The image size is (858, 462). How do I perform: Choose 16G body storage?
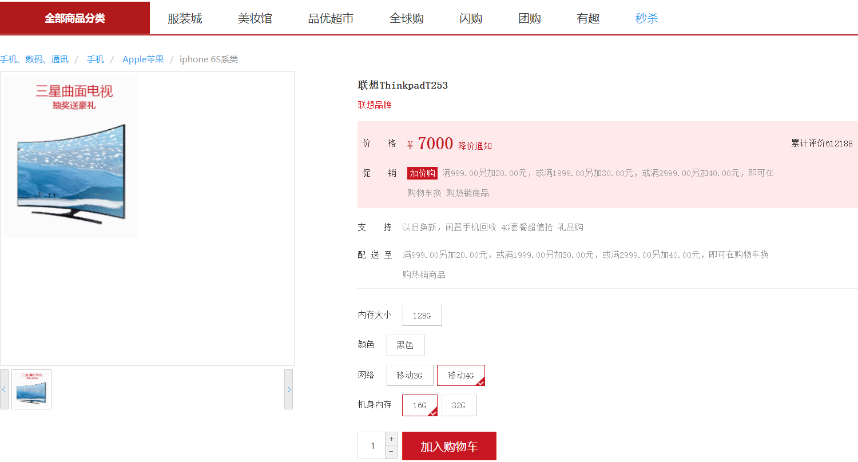[x=420, y=405]
